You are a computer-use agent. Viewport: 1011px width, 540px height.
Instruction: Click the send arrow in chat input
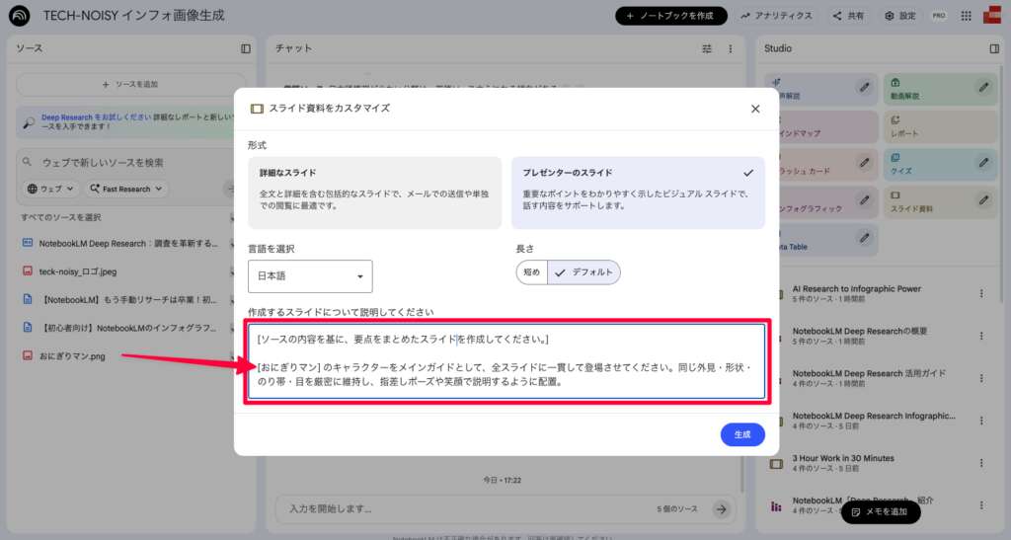[721, 509]
